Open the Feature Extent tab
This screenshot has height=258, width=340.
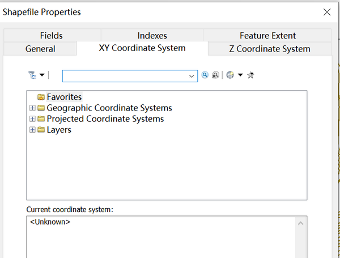pos(267,35)
